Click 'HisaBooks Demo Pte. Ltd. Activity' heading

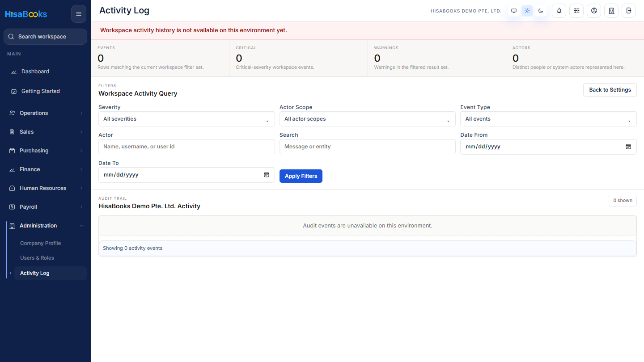(149, 206)
